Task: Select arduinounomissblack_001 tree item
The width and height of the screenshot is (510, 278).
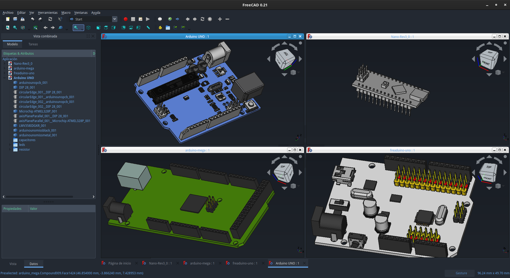Action: (x=37, y=131)
